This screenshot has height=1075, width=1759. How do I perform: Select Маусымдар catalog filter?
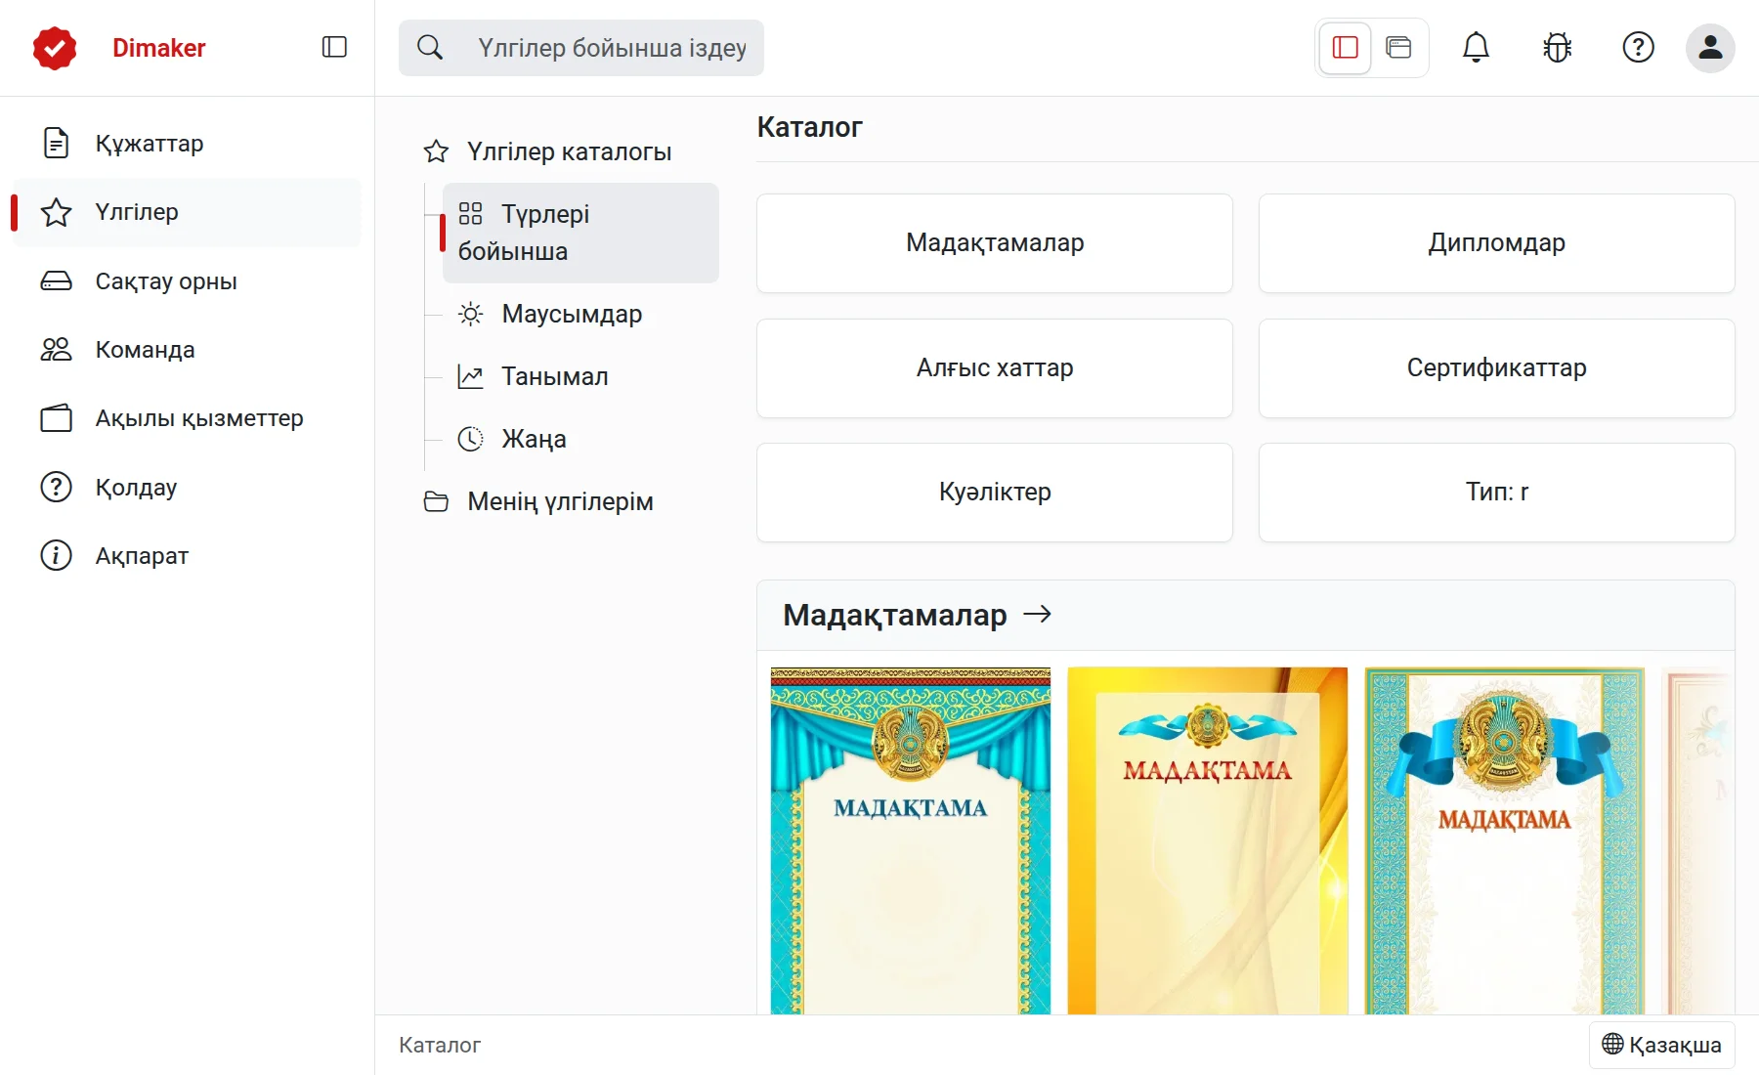click(580, 314)
